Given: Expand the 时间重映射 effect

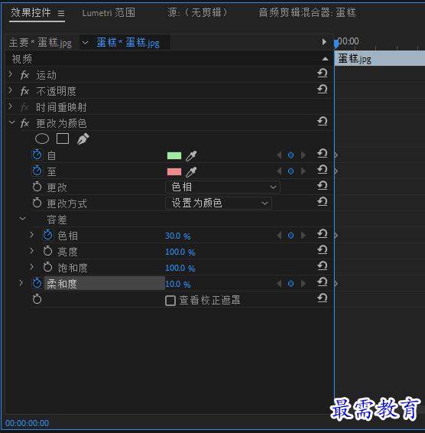Looking at the screenshot, I should pyautogui.click(x=11, y=106).
